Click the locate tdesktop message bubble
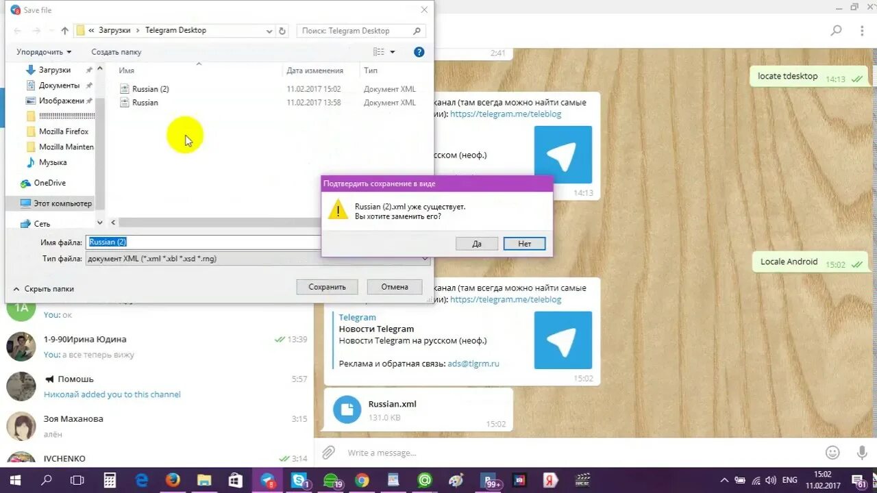877x493 pixels. [810, 77]
